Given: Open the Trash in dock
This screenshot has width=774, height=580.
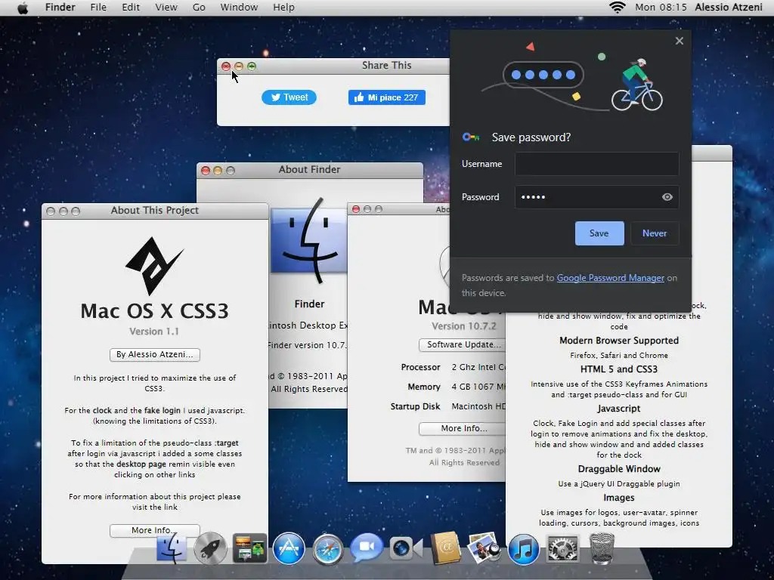Looking at the screenshot, I should (602, 548).
